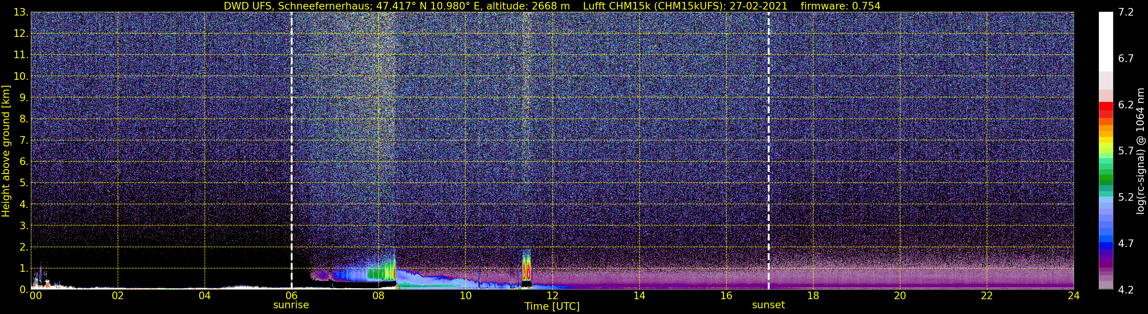
Task: Click the height axis label 7.
Action: point(24,141)
